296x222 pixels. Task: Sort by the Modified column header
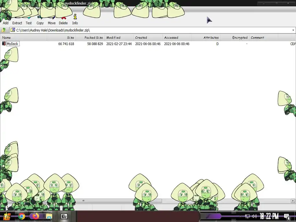coord(119,38)
